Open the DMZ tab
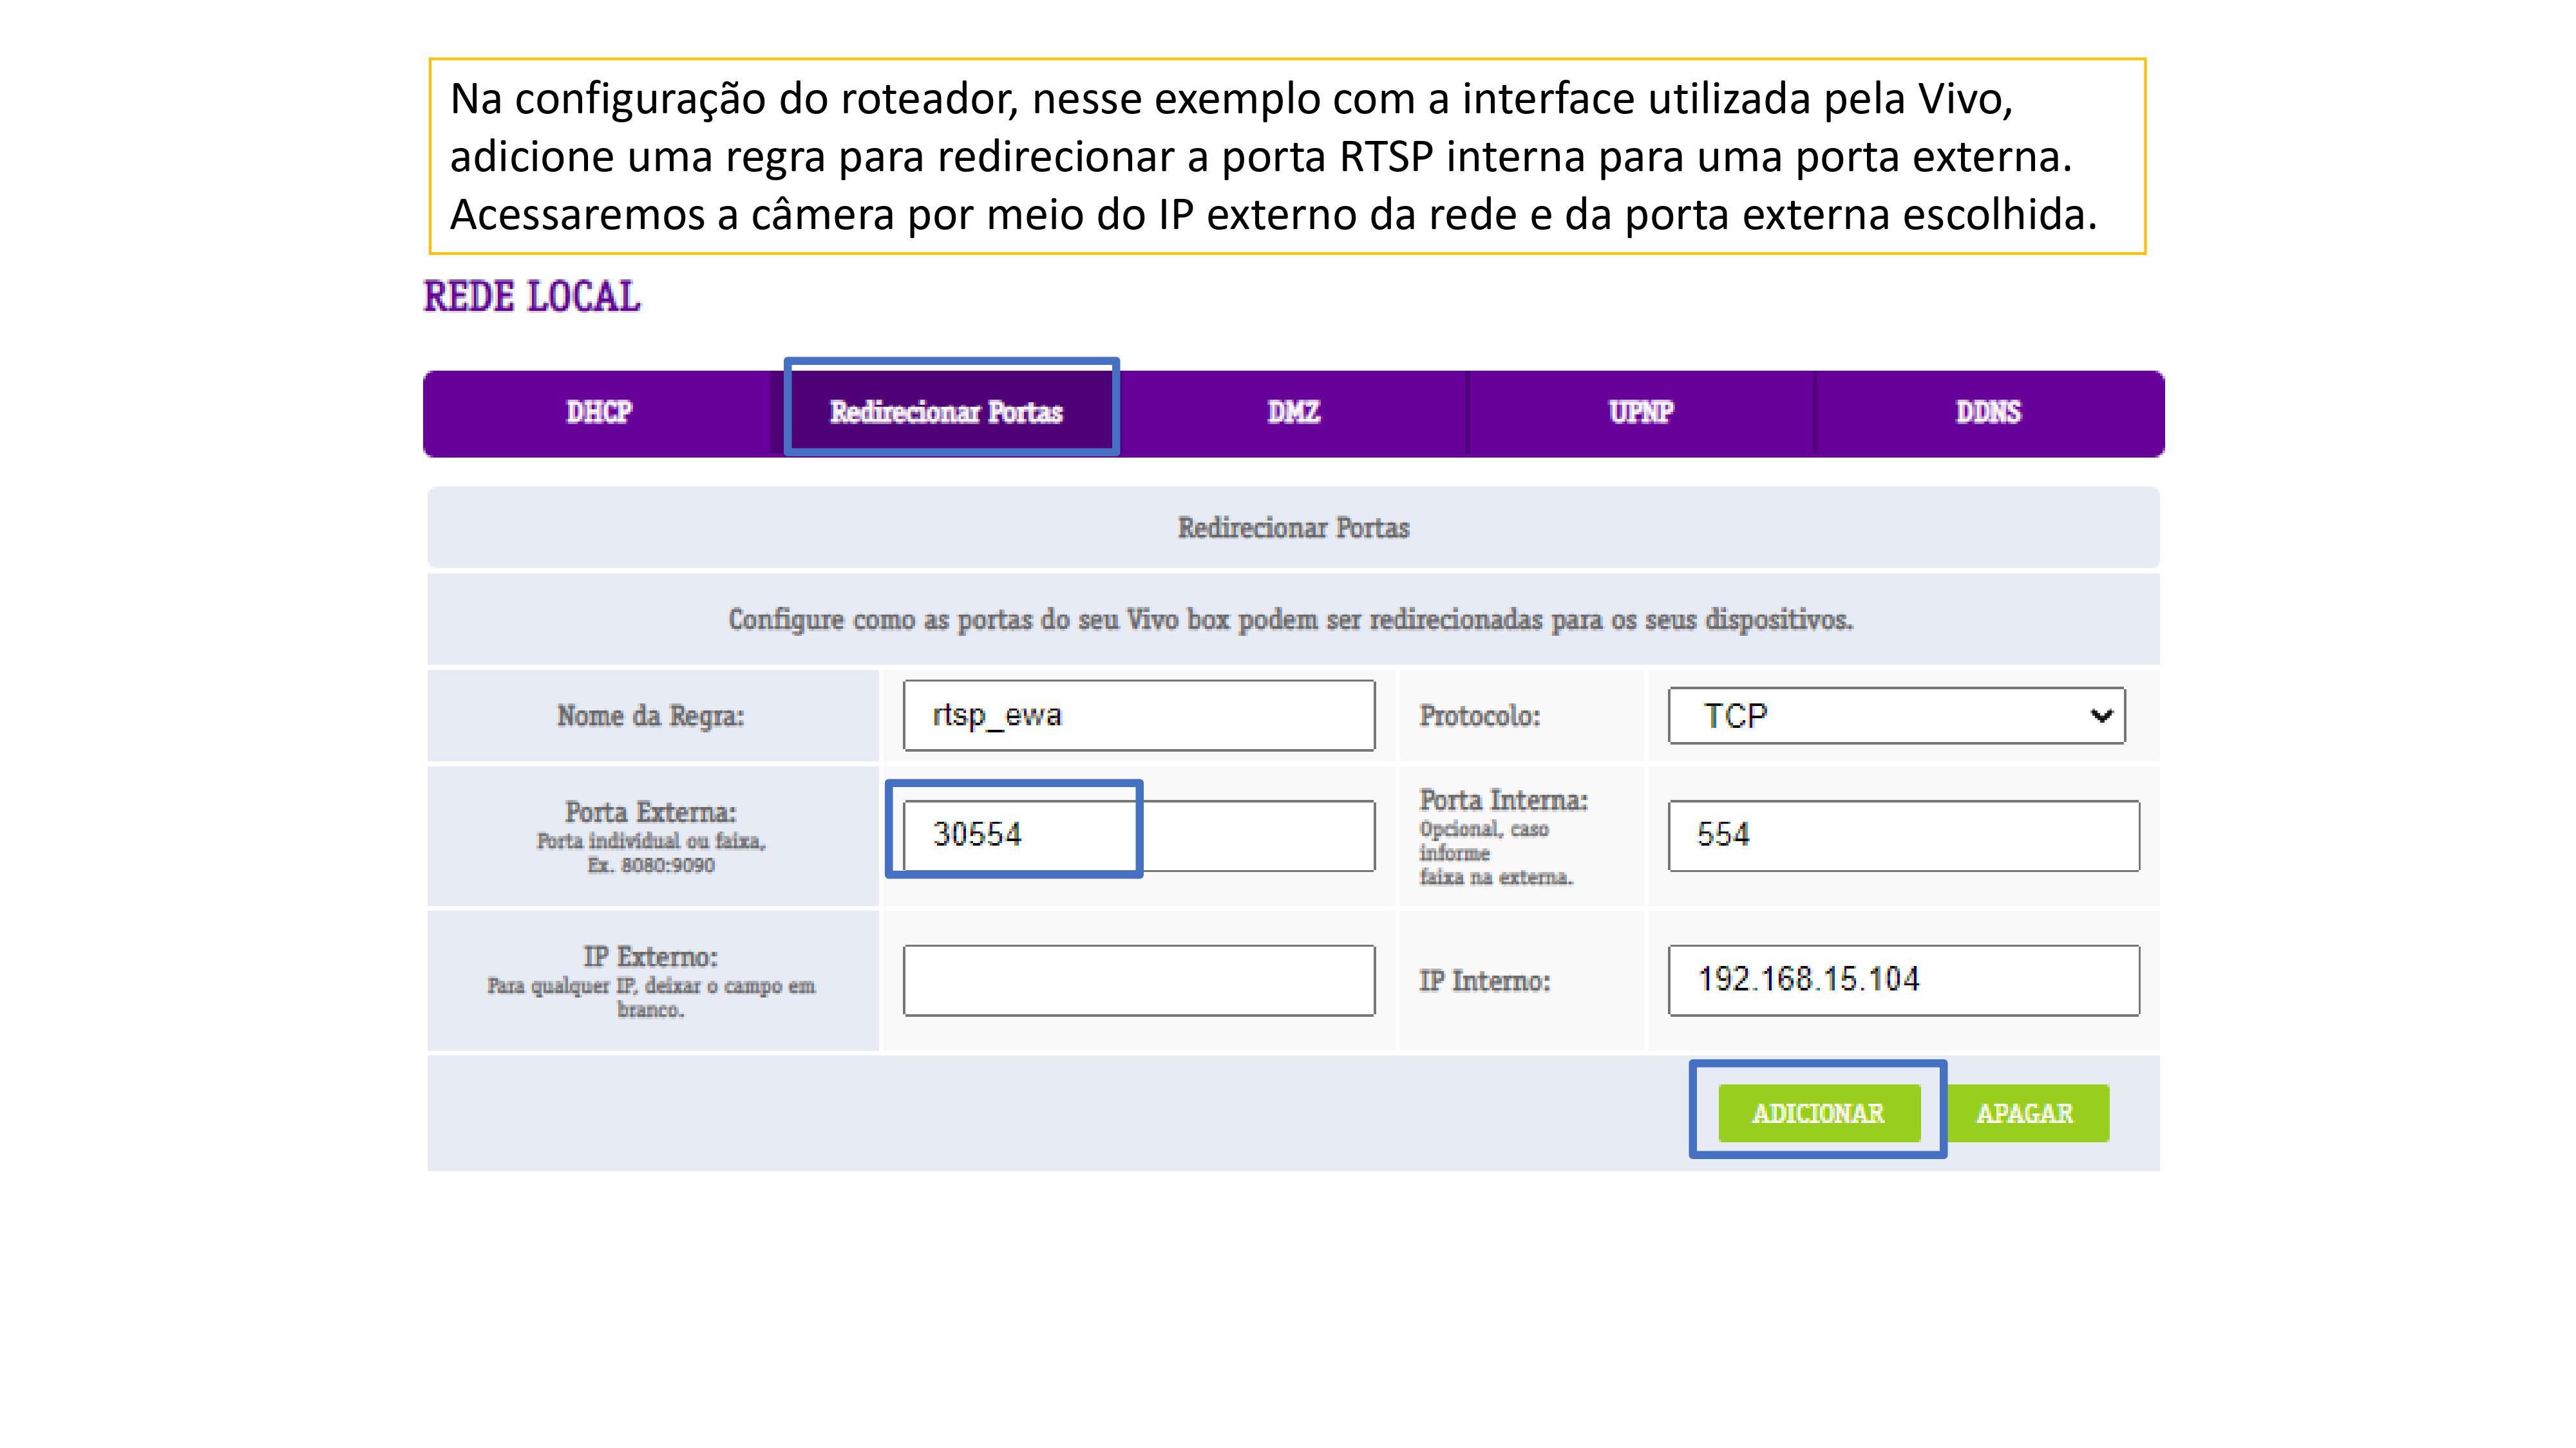This screenshot has height=1448, width=2576. pos(1293,413)
